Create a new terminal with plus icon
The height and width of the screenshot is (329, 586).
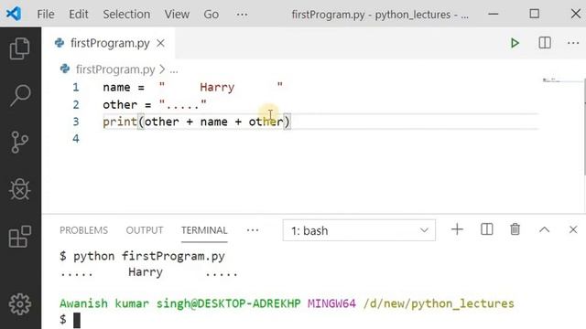coord(457,229)
